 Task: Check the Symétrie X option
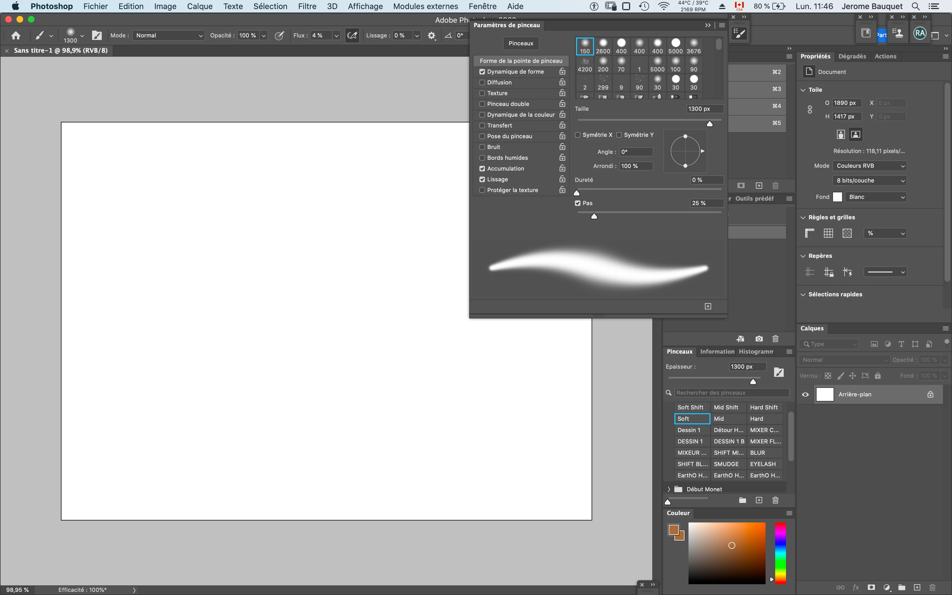coord(578,135)
